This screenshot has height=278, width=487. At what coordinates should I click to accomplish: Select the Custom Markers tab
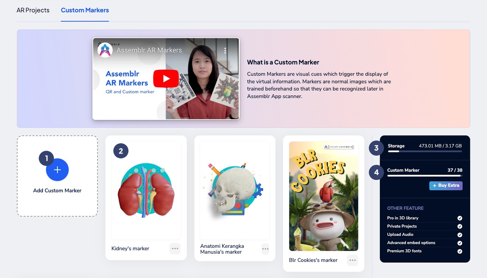coord(85,10)
